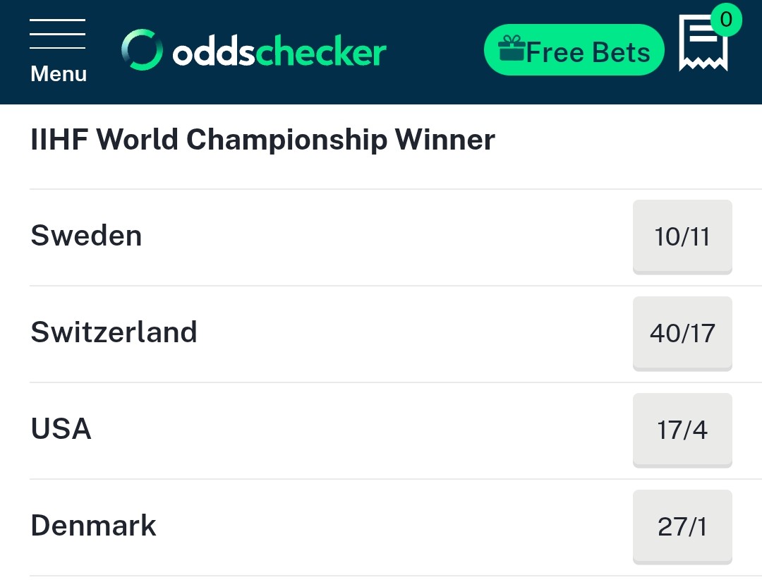Click the Sweden team name
Image resolution: width=762 pixels, height=580 pixels.
[86, 236]
